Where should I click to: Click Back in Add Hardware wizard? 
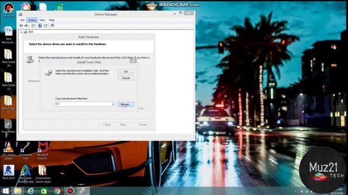107,125
